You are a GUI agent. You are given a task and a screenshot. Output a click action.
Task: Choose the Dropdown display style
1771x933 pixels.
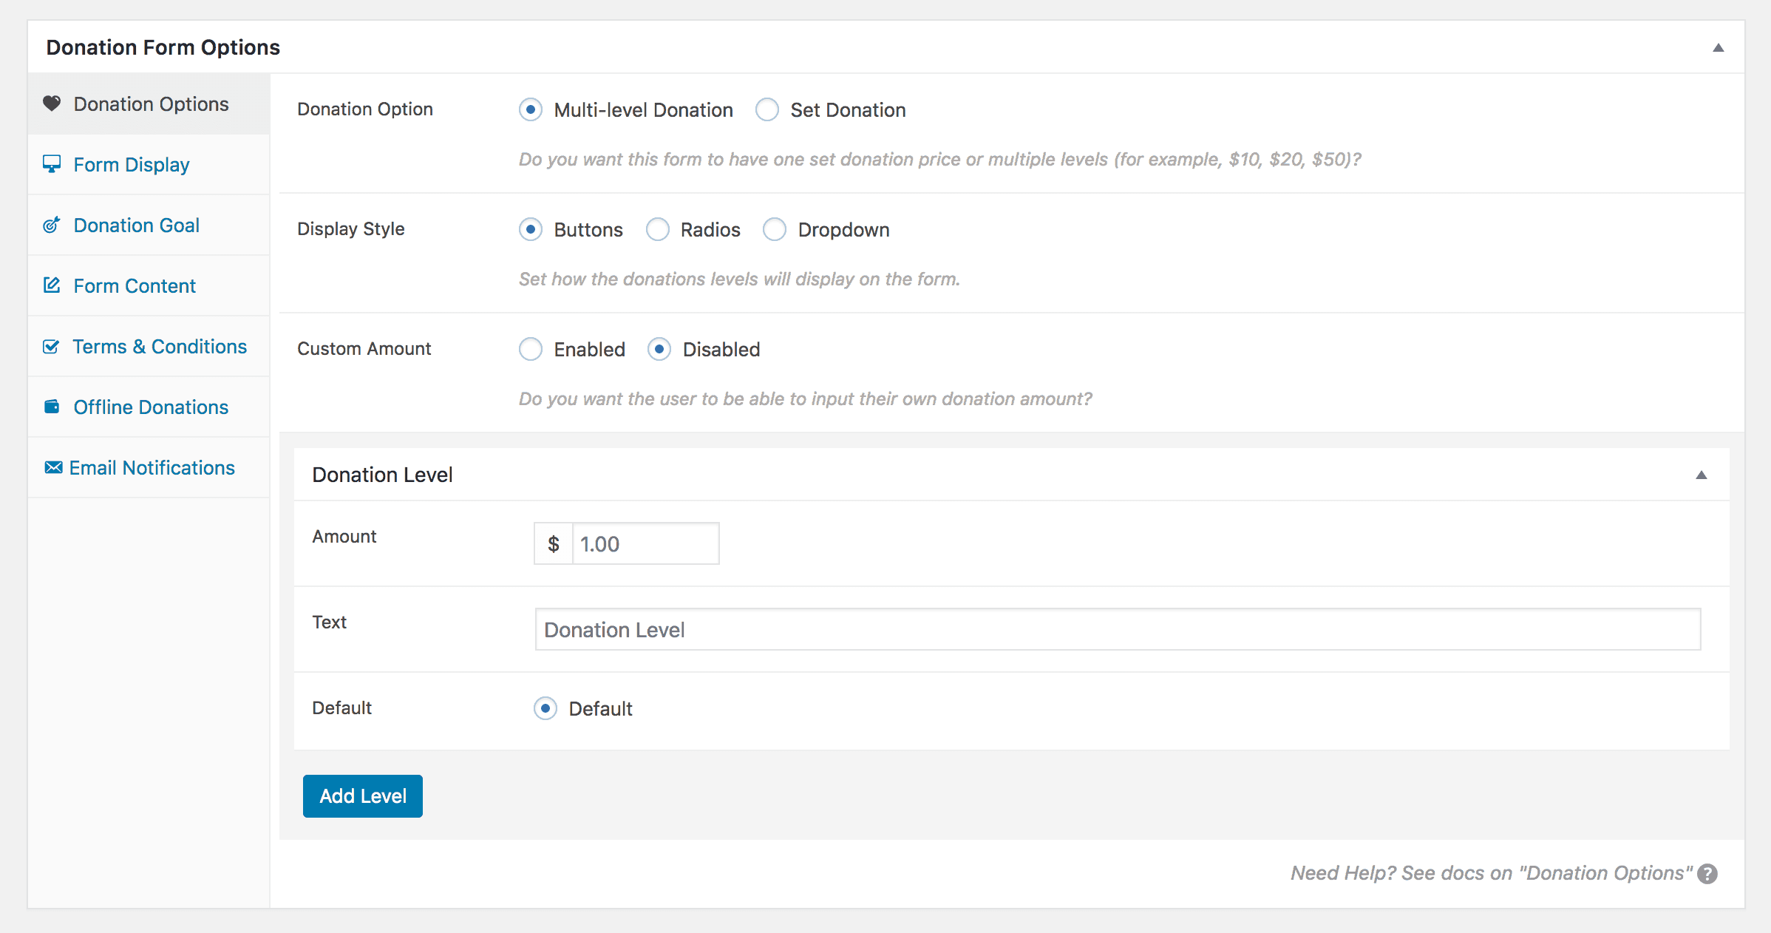[775, 229]
